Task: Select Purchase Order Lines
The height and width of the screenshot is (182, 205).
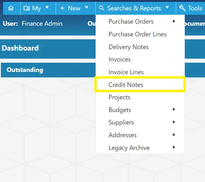Action: [x=140, y=34]
